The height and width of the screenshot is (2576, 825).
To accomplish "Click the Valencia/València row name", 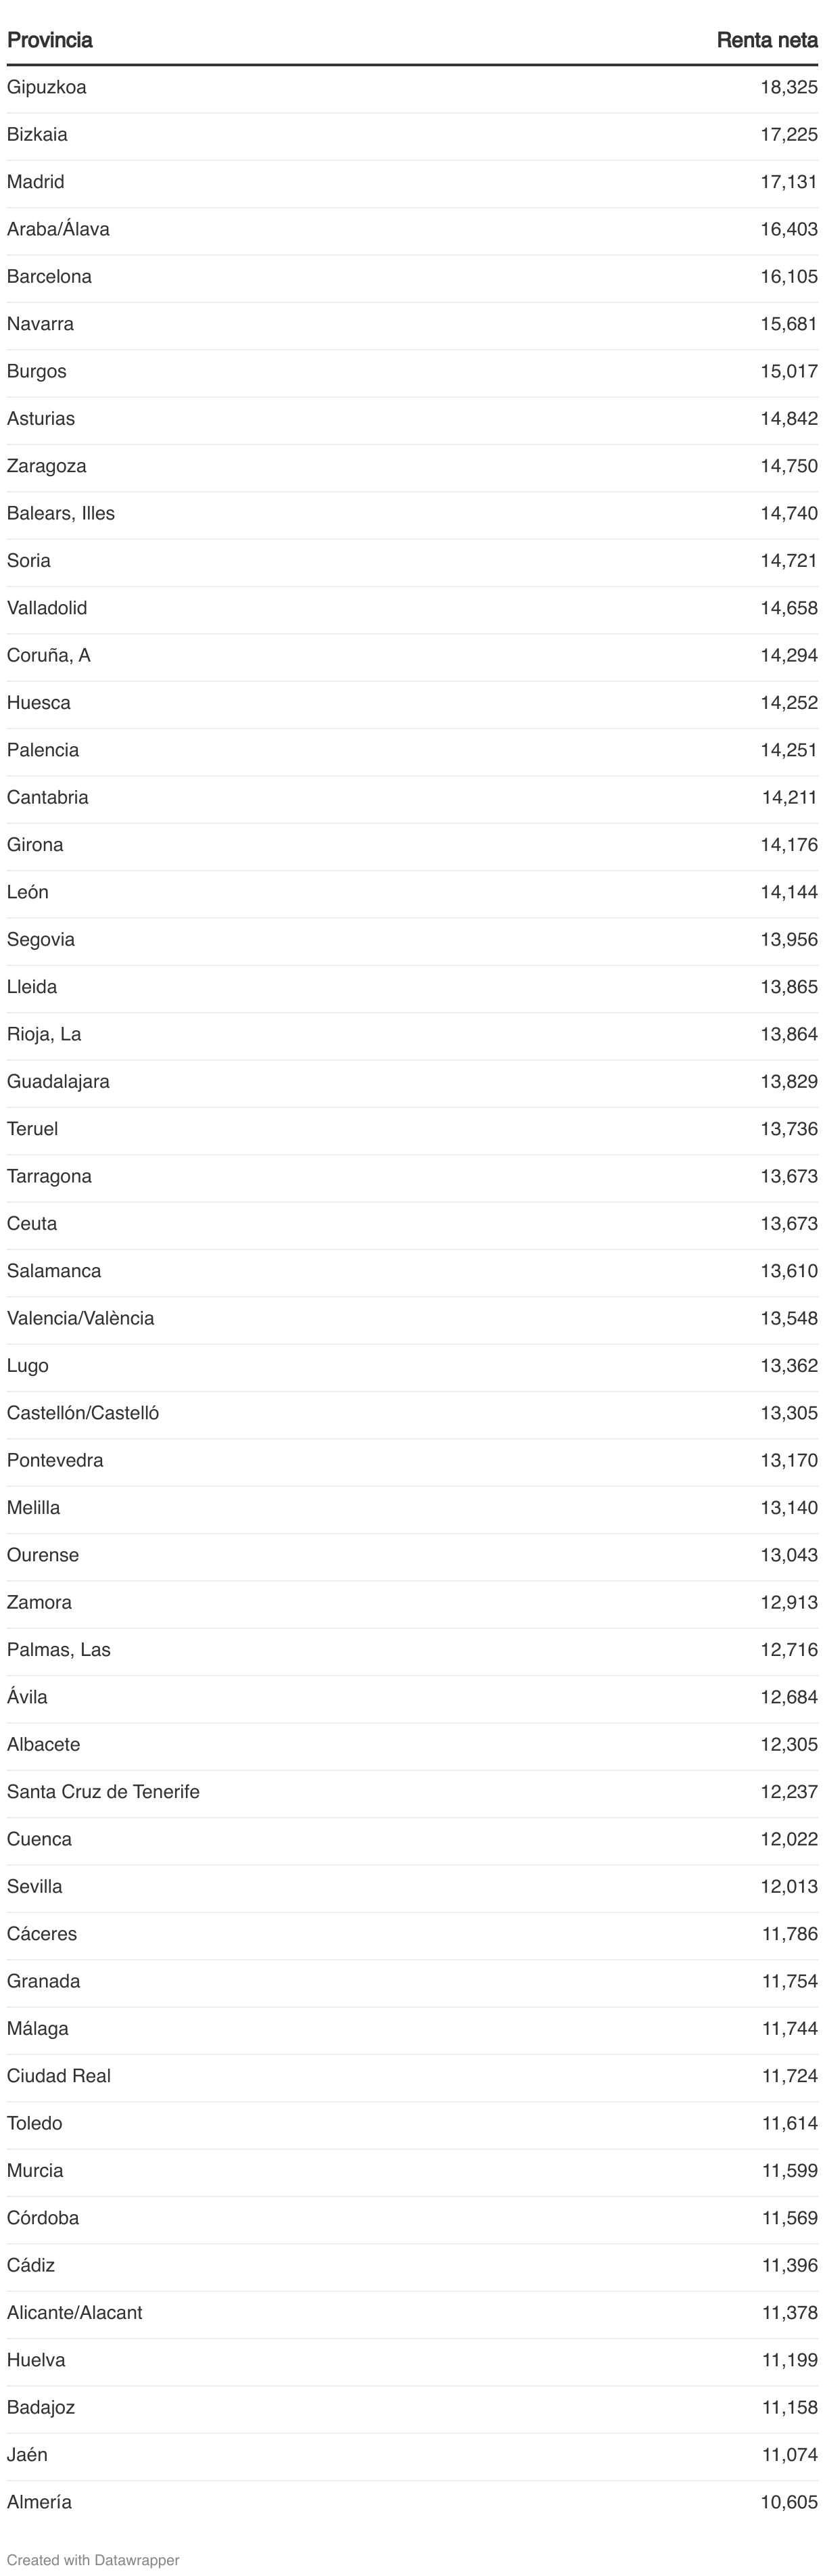I will (x=80, y=1318).
